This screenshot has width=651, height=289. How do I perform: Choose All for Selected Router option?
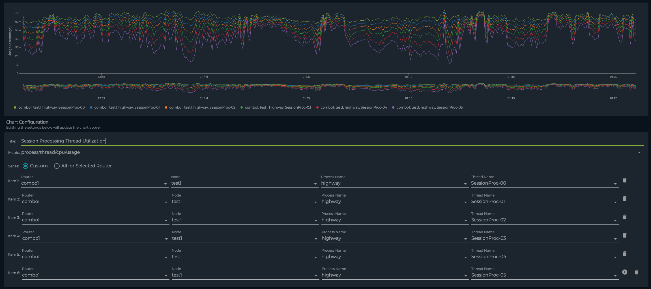point(57,166)
